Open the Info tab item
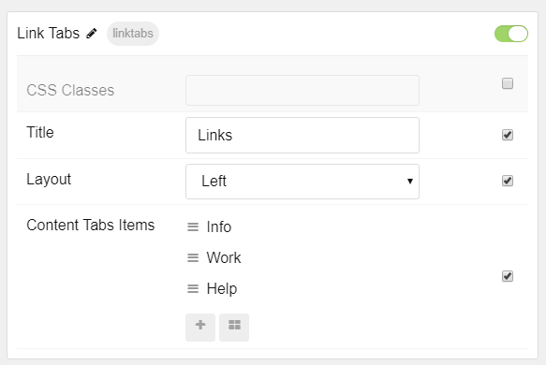This screenshot has height=365, width=546. [218, 226]
